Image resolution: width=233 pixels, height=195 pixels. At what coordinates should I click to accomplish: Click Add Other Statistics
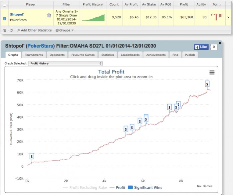pyautogui.click(x=34, y=30)
